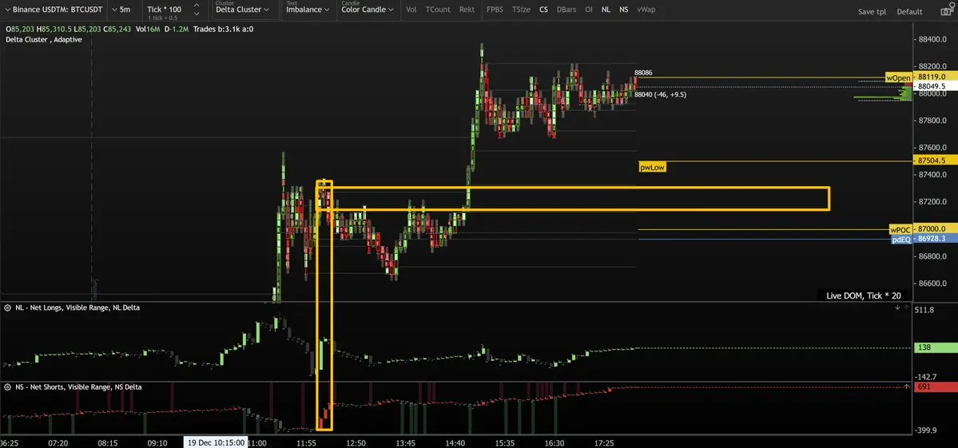This screenshot has height=448, width=958.
Task: Toggle the TCount indicator
Action: [438, 10]
